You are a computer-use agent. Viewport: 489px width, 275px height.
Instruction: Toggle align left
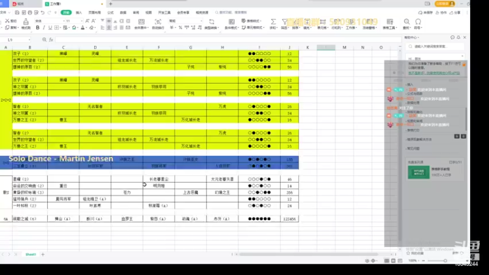click(x=102, y=28)
